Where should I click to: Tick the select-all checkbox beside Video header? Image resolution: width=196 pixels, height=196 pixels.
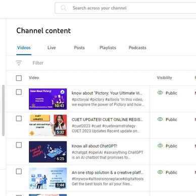tap(19, 78)
